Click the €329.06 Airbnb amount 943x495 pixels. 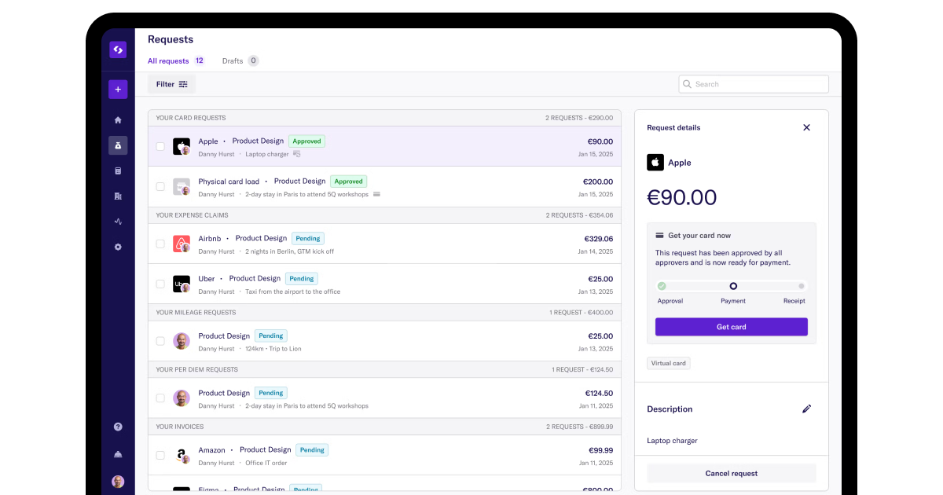(x=599, y=239)
